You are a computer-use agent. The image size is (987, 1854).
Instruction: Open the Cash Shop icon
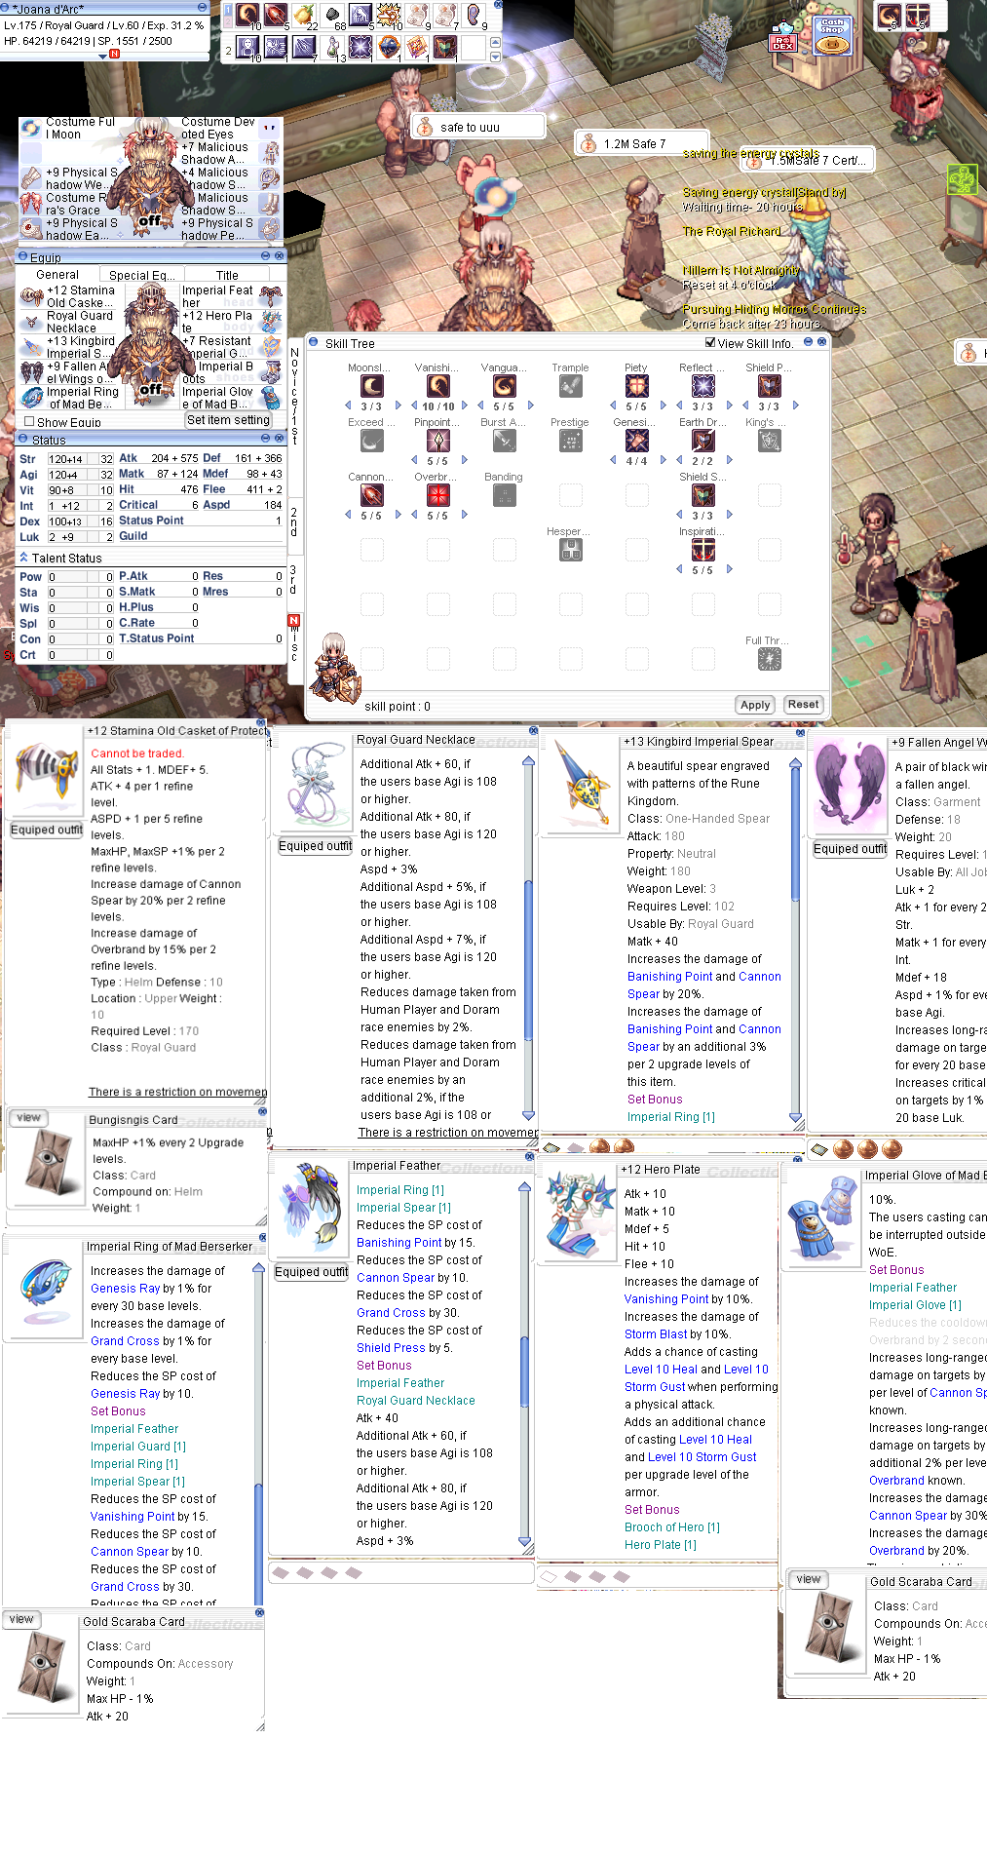[832, 35]
